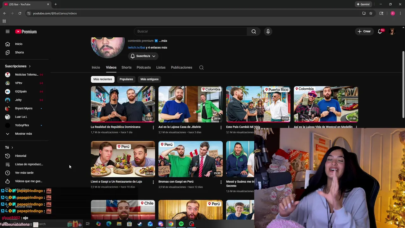Open the account avatar menu in YouTube
Image resolution: width=405 pixels, height=228 pixels.
pyautogui.click(x=392, y=31)
